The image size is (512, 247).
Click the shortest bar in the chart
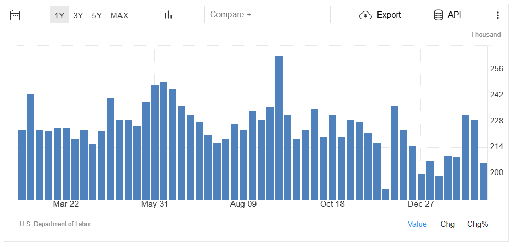[x=386, y=194]
